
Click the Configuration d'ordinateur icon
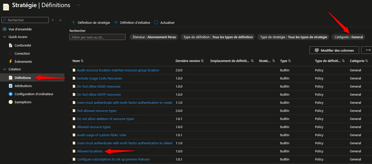point(11,94)
